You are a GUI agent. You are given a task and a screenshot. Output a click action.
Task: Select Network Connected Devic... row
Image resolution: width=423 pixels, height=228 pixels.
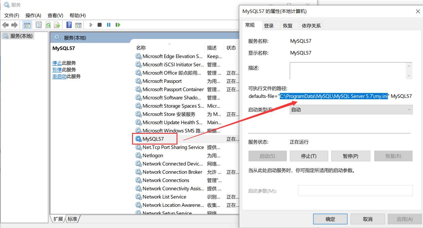(x=187, y=164)
